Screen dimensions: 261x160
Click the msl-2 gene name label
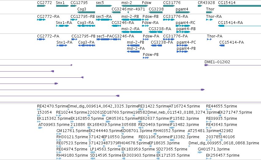tap(127, 3)
